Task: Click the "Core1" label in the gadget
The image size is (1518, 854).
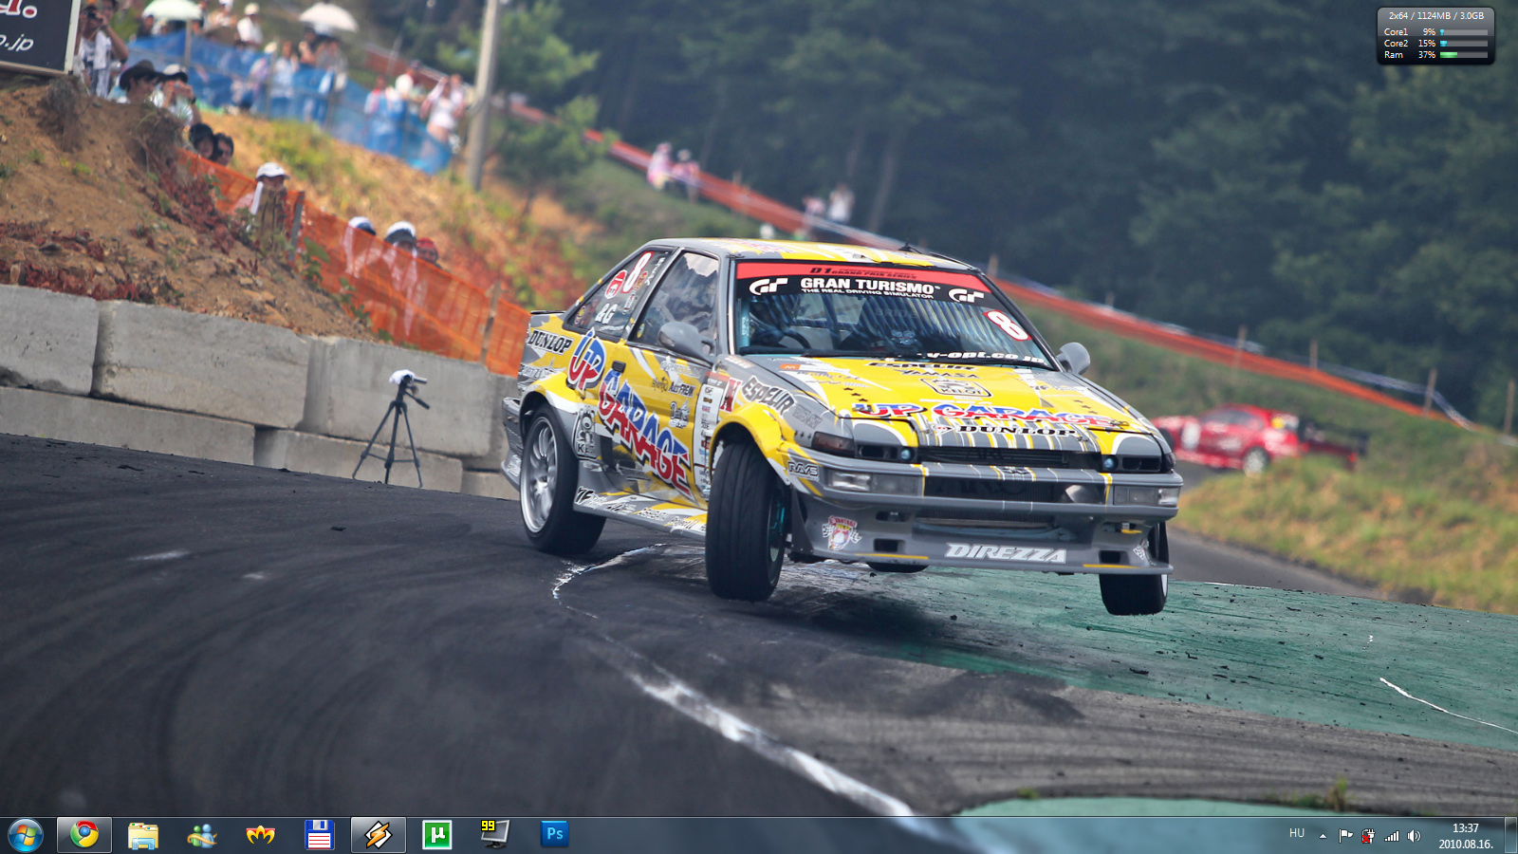Action: click(1396, 32)
